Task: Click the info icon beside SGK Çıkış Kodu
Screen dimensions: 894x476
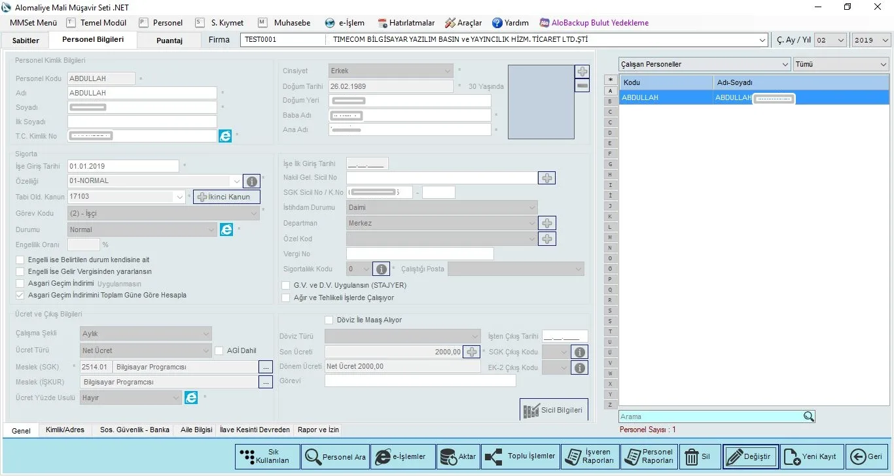Action: (579, 352)
